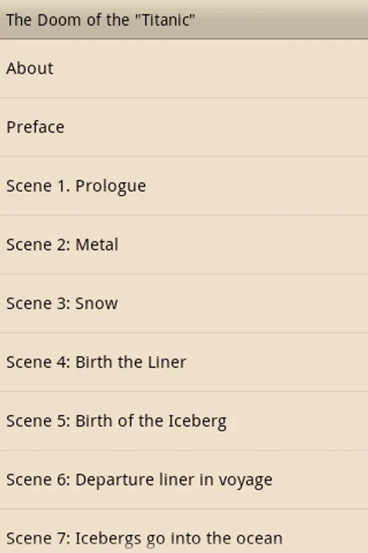Choose the Birth the Liner chapter
This screenshot has height=553, width=368.
(x=131, y=363)
